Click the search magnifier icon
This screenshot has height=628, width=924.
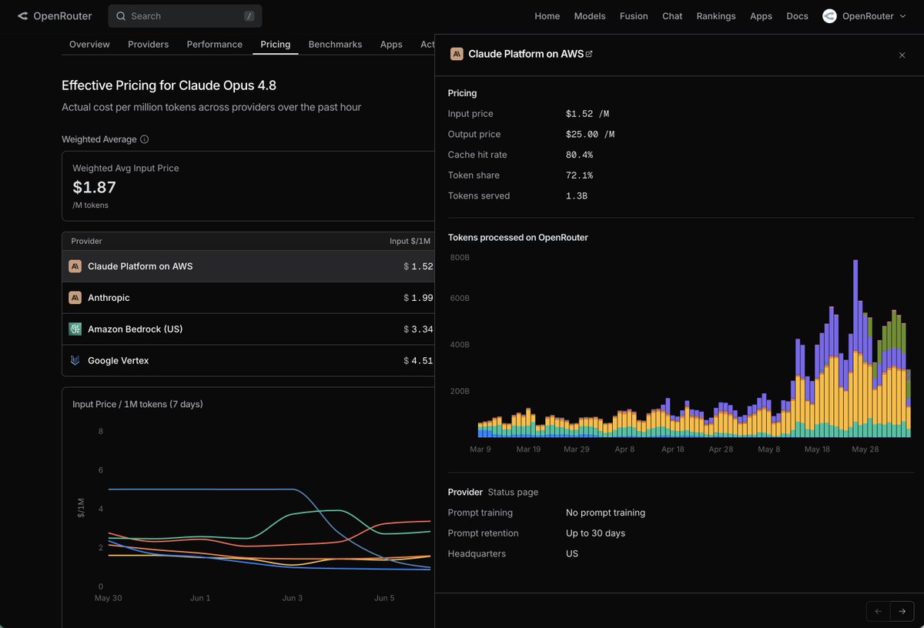click(x=121, y=16)
